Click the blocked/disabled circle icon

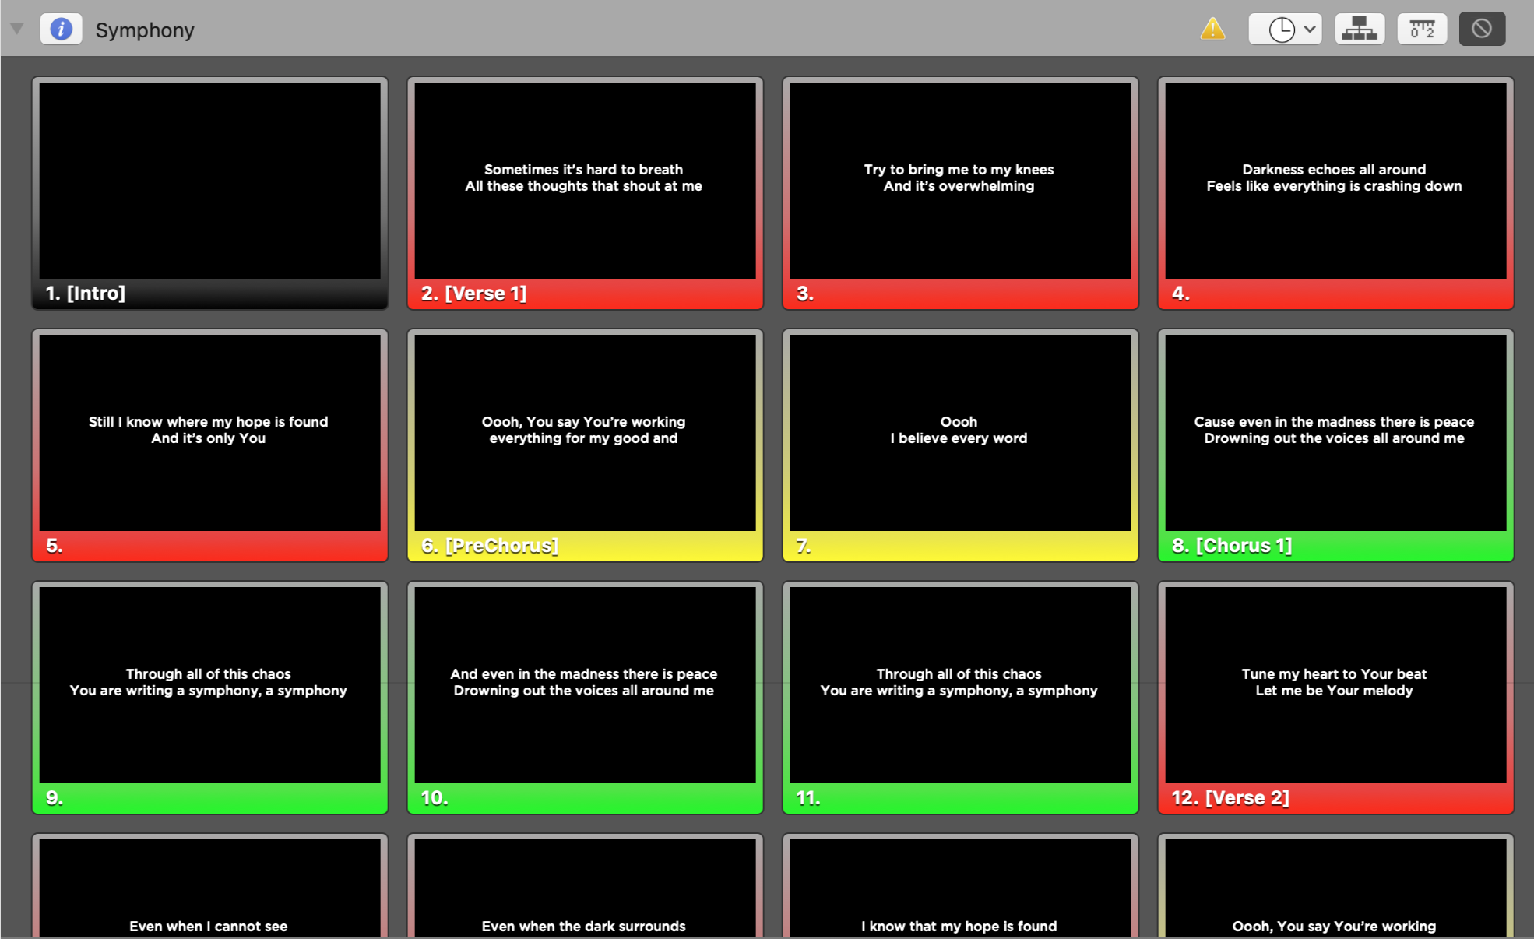pos(1483,29)
